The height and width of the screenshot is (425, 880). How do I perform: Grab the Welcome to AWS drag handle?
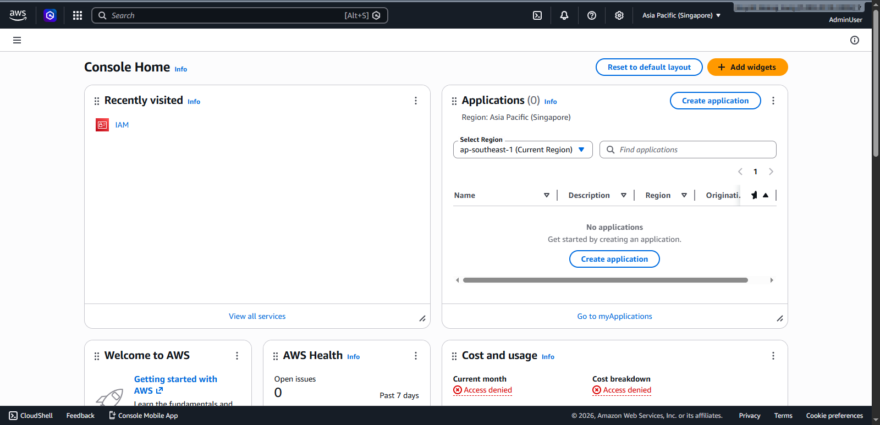click(x=97, y=356)
